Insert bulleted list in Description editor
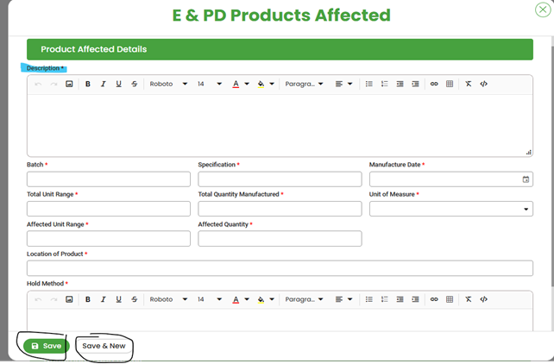 [x=368, y=84]
